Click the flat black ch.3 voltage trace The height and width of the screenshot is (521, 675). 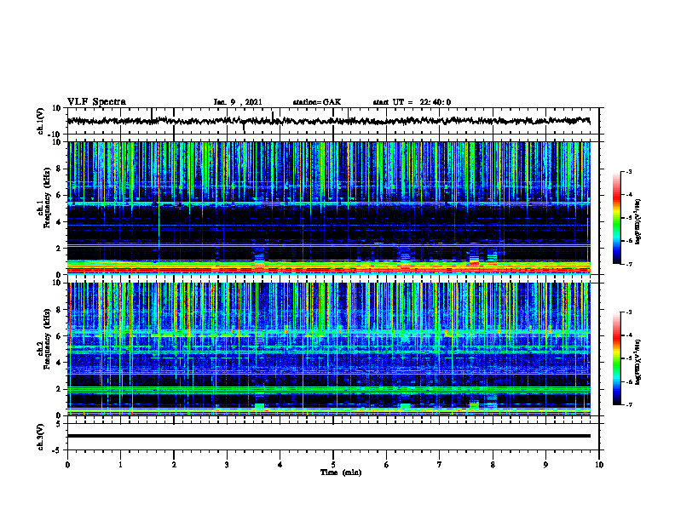328,436
